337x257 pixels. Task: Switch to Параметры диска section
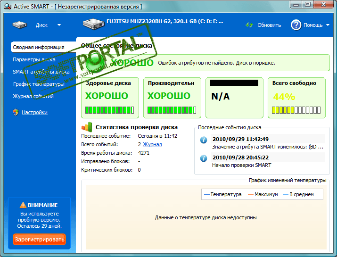point(34,59)
